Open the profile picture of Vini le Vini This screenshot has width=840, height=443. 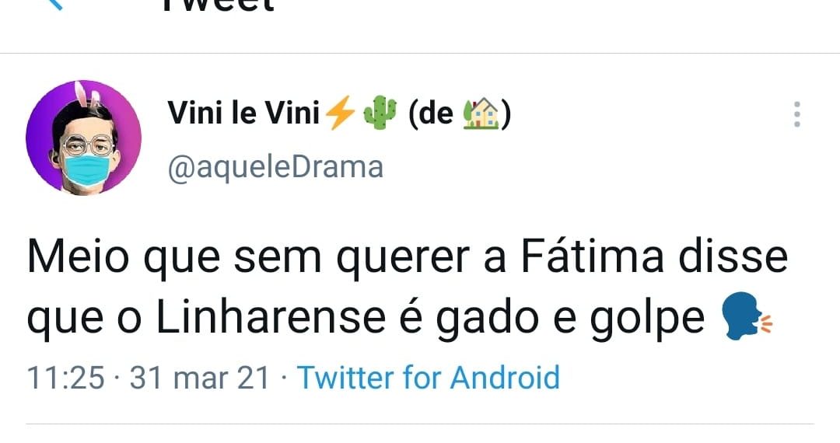click(x=83, y=138)
